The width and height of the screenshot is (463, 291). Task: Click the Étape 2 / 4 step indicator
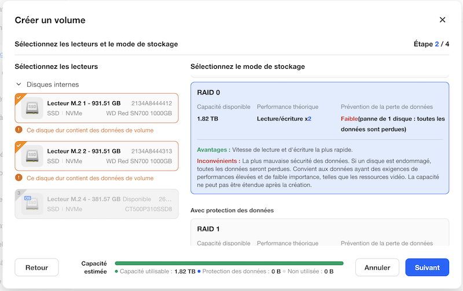(431, 44)
